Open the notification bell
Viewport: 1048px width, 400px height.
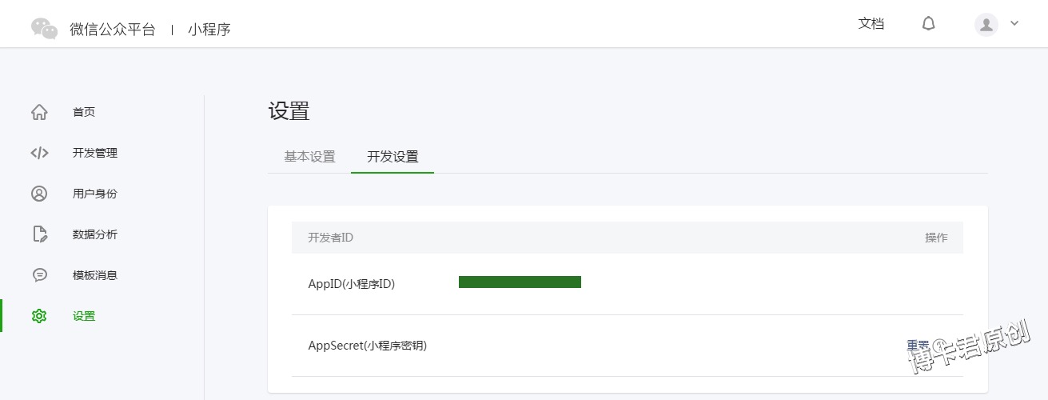coord(928,24)
